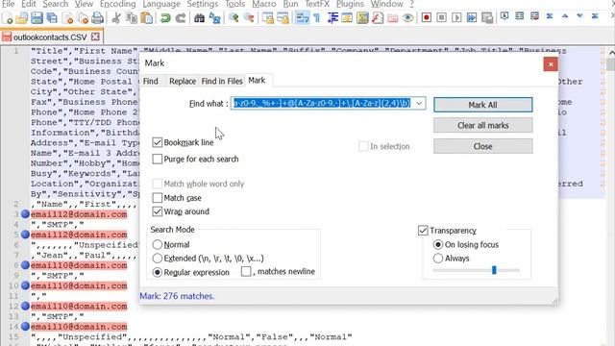Click the Stop macro recording icon
Screen dimensions: 615x346
442,18
